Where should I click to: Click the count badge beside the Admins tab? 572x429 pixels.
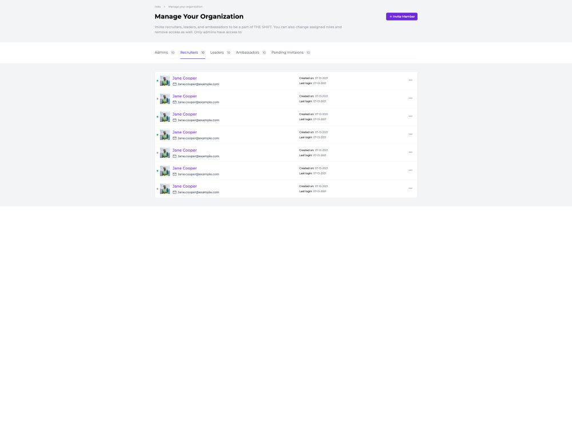[x=173, y=53]
